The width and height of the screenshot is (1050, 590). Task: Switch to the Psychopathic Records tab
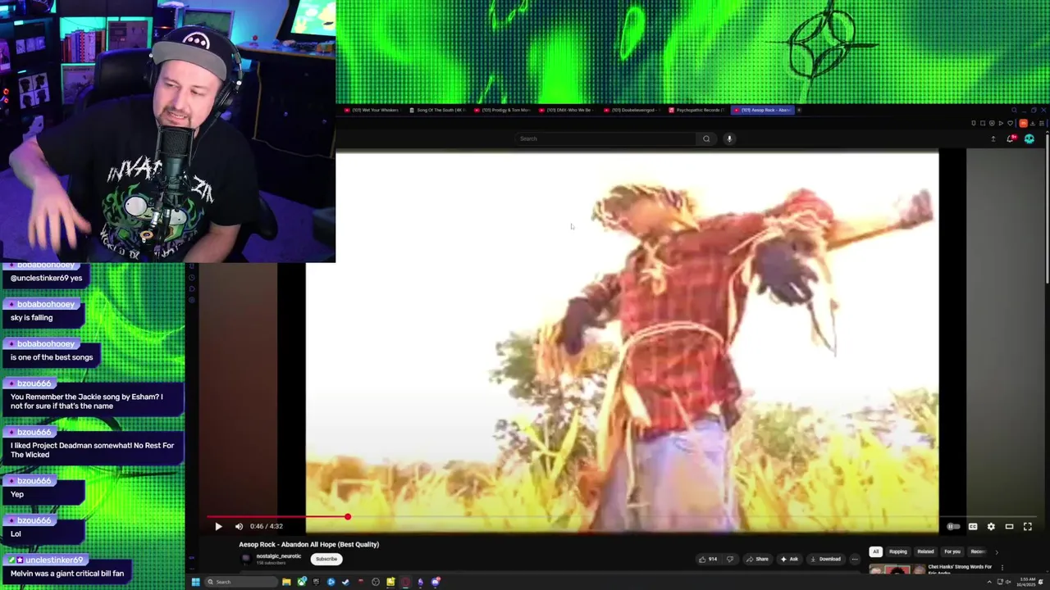697,110
